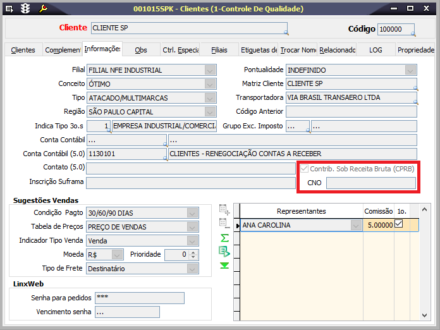
Task: Click the Código Anterior input field
Action: pos(351,112)
